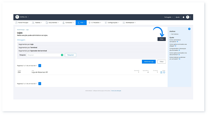208x115 pixels.
Task: Click the circular action icon next to edit
Action: pos(164,72)
